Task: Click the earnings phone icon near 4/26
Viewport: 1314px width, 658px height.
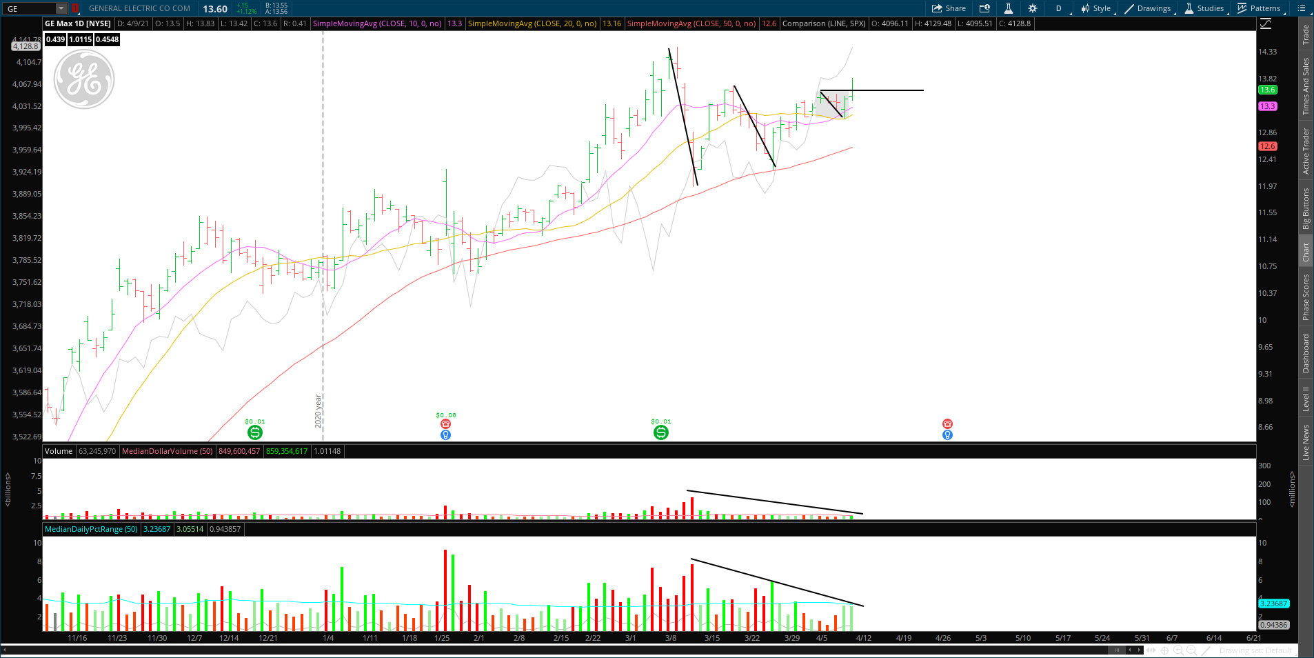Action: (947, 423)
